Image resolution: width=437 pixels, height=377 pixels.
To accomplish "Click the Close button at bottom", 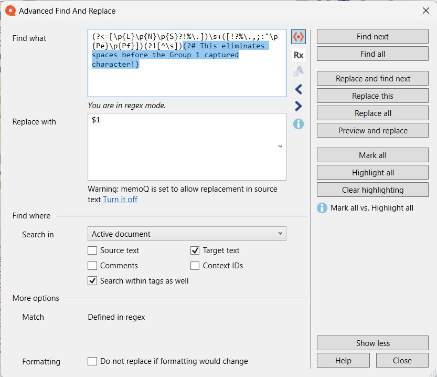I will pyautogui.click(x=402, y=360).
